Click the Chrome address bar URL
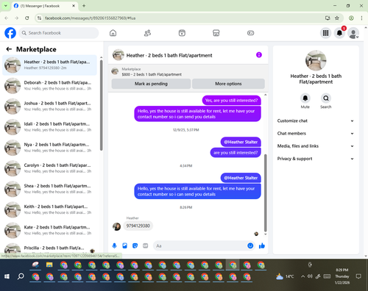The image size is (368, 291). [x=90, y=18]
